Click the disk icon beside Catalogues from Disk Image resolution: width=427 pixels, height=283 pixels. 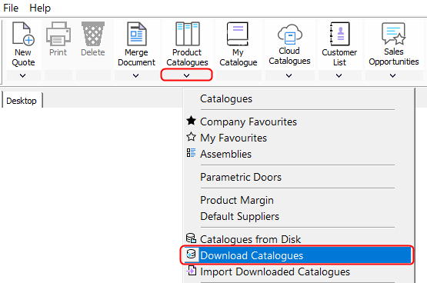(x=191, y=238)
